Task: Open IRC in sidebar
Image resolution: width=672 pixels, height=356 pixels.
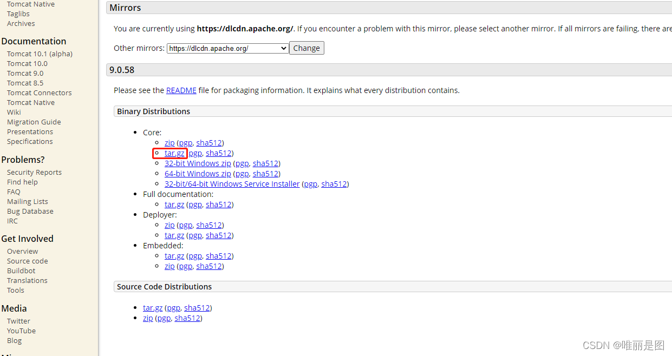Action: point(12,221)
